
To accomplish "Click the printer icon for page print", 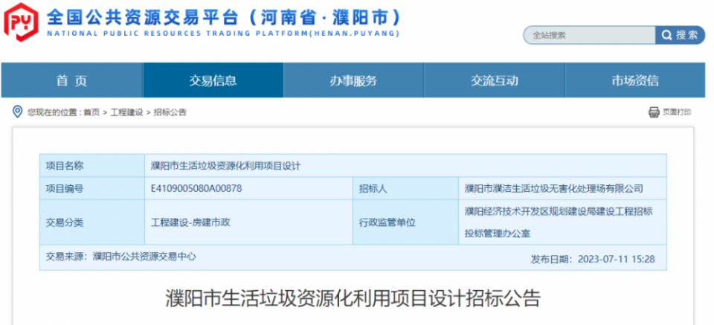I will coord(654,112).
